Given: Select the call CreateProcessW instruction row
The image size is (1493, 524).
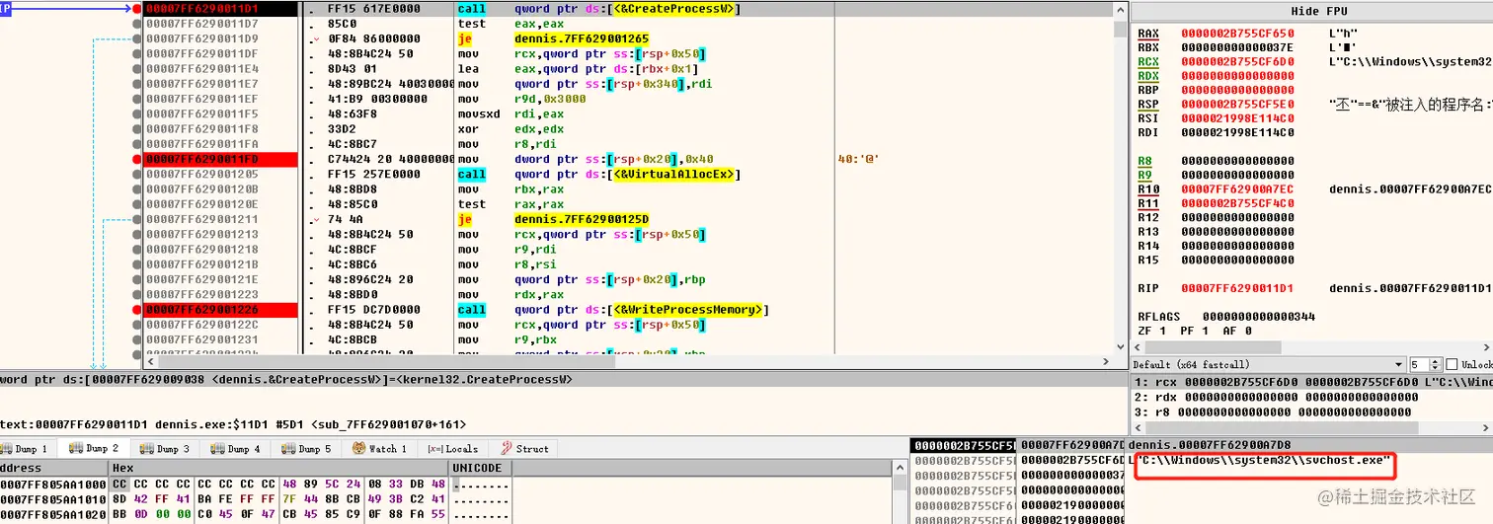Looking at the screenshot, I should [627, 9].
